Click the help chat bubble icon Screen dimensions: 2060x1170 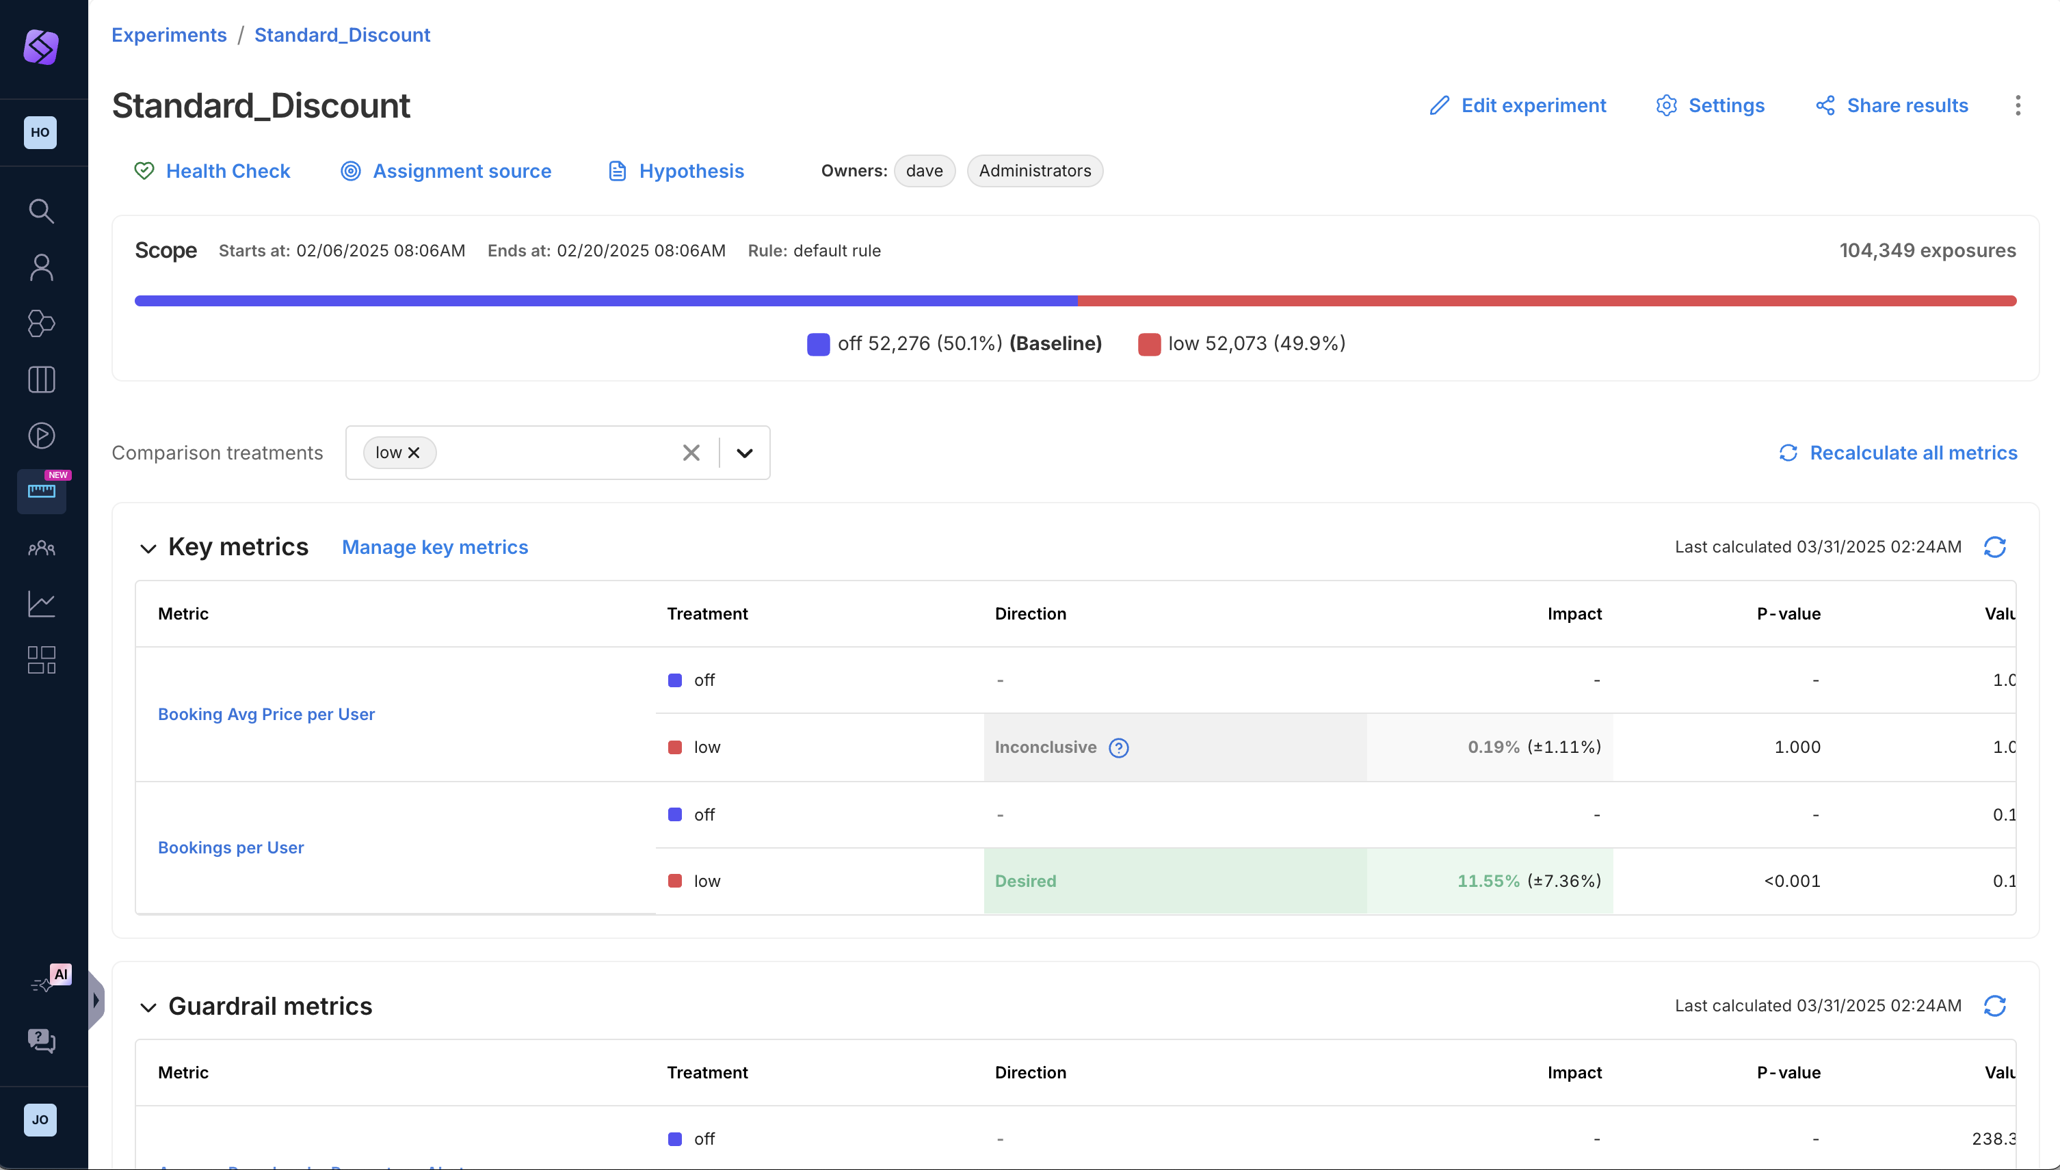[x=41, y=1041]
